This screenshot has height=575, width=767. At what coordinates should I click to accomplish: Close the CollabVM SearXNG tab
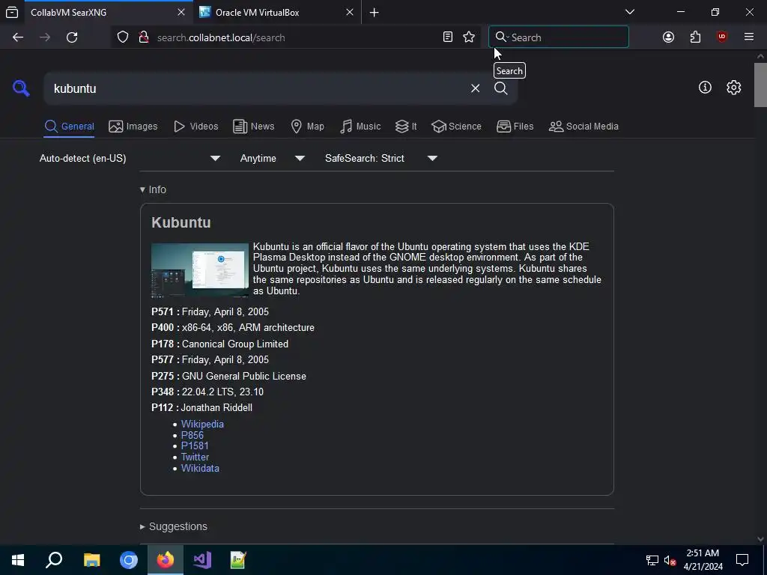(x=181, y=12)
